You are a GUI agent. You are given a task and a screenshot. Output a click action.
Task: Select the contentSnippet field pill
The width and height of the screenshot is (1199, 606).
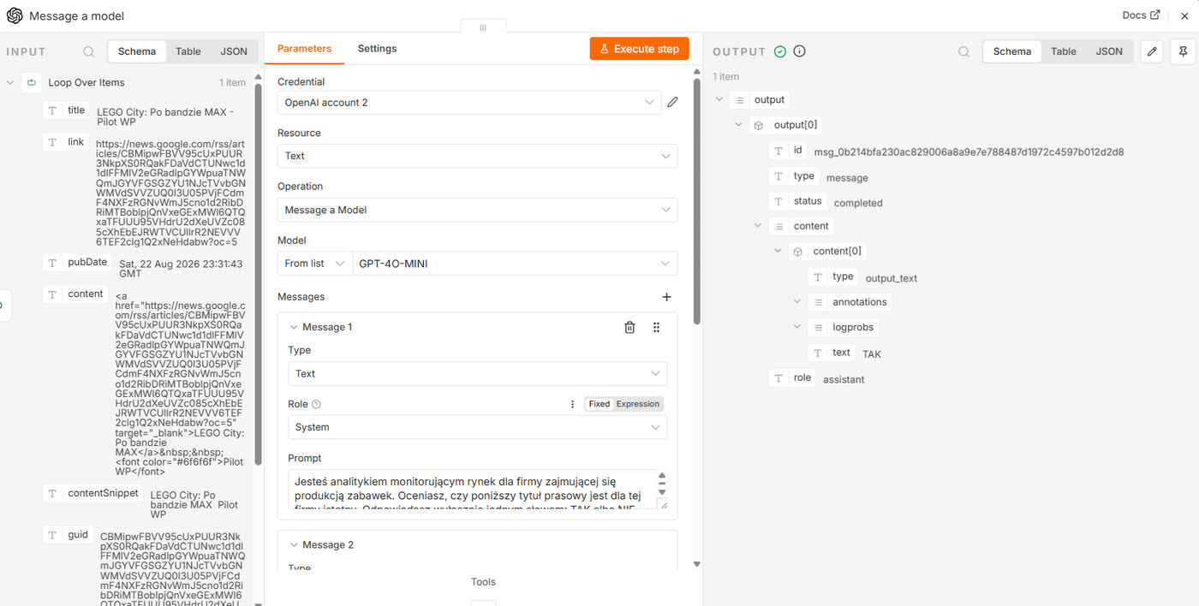click(x=92, y=494)
